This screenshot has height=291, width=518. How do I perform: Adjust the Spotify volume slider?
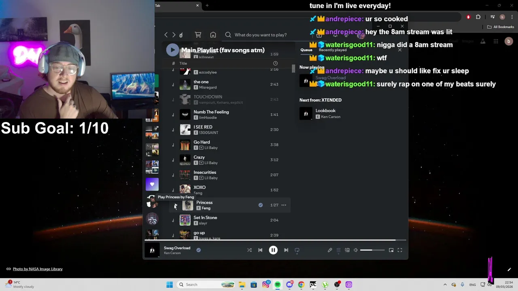tap(372, 250)
